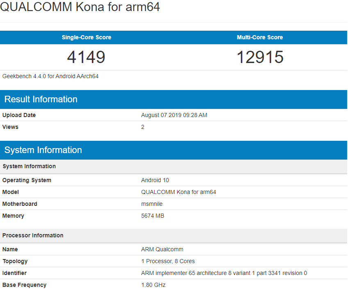Select the 'Single-Core Score' header label
Viewport: 348px width, 293px height.
[86, 37]
